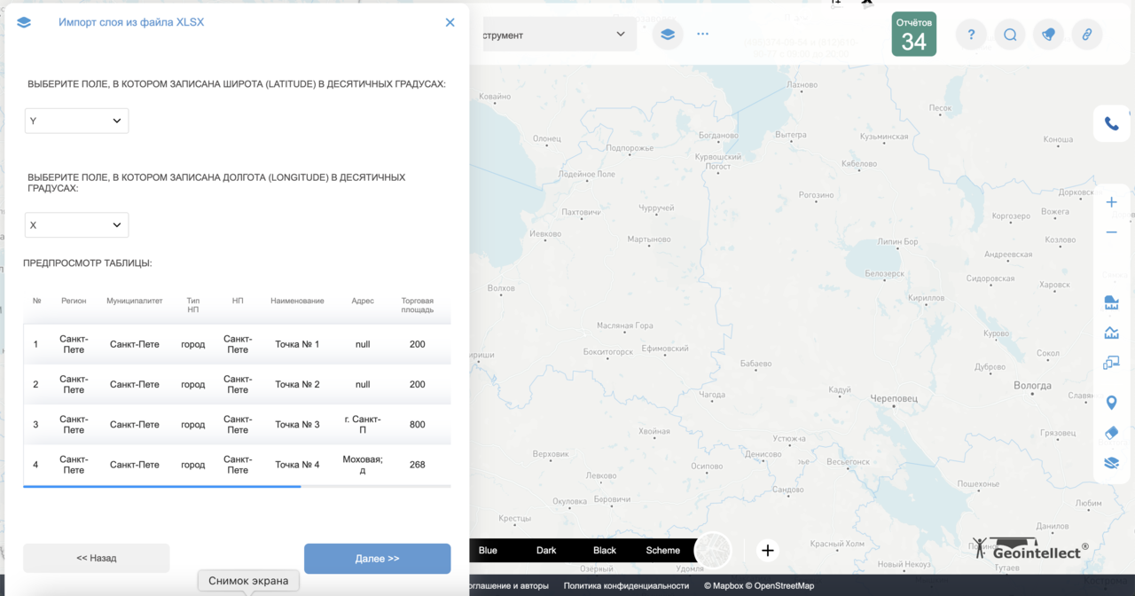Select the phone contact icon on the right

pyautogui.click(x=1111, y=124)
